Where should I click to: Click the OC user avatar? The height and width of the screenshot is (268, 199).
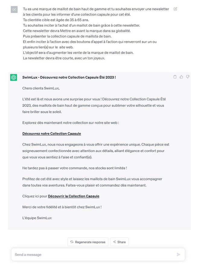pyautogui.click(x=14, y=9)
